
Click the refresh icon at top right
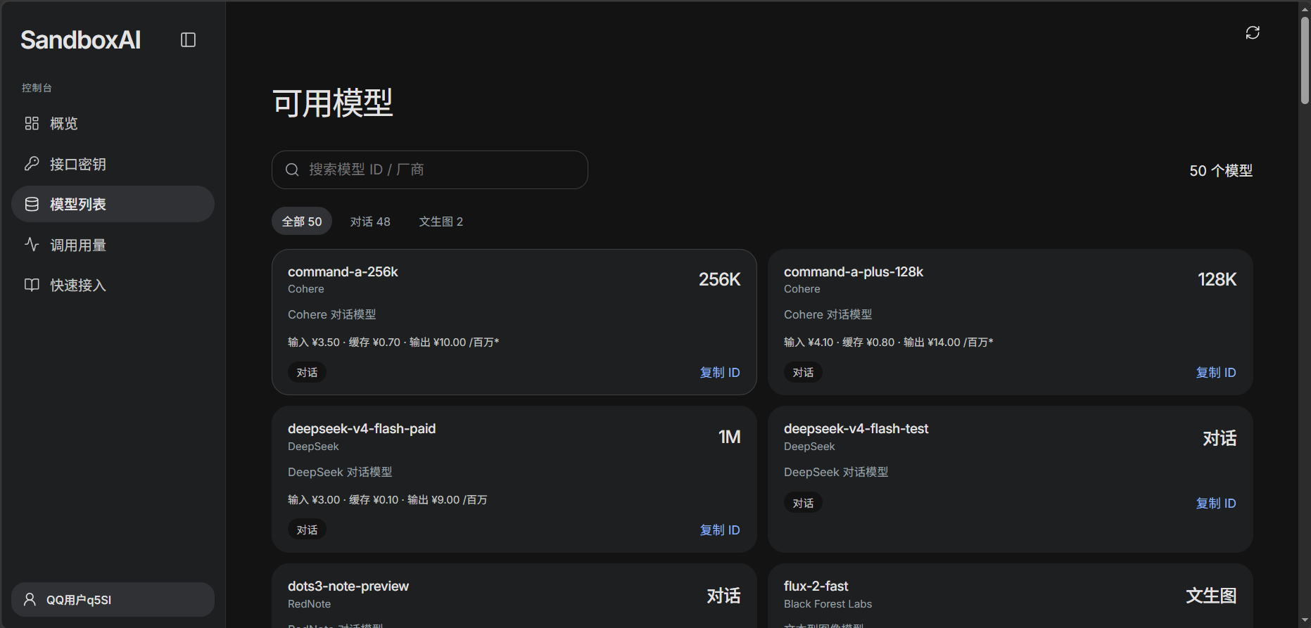[1253, 32]
